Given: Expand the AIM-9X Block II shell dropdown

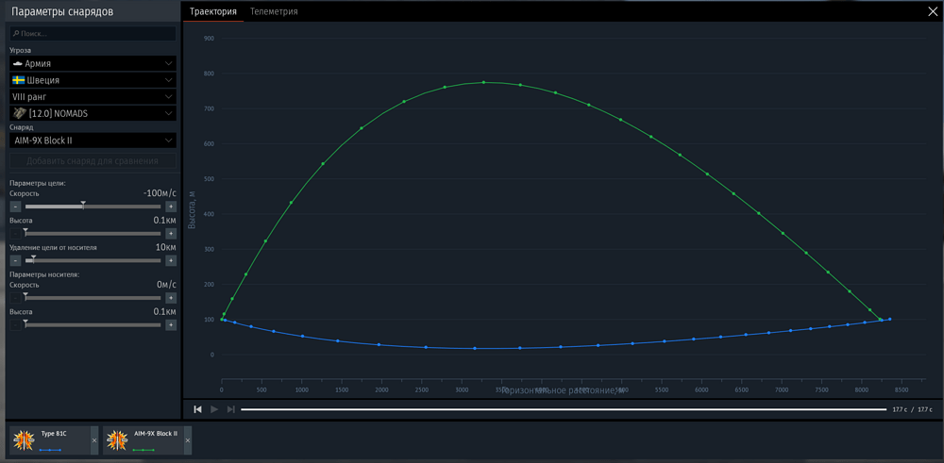Looking at the screenshot, I should click(x=93, y=141).
